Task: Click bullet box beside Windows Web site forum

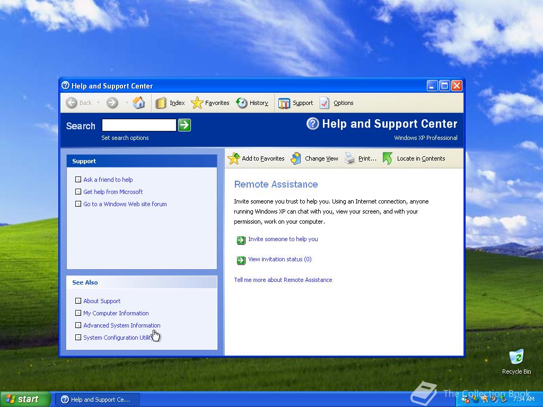Action: click(78, 204)
